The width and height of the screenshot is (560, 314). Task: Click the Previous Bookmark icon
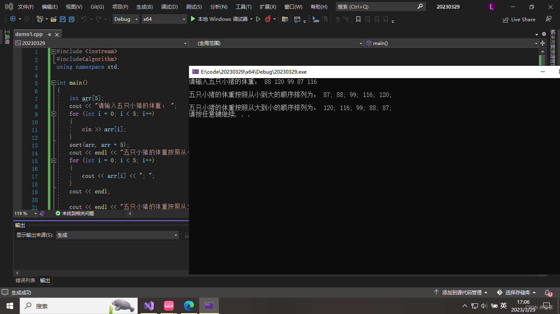[x=367, y=19]
